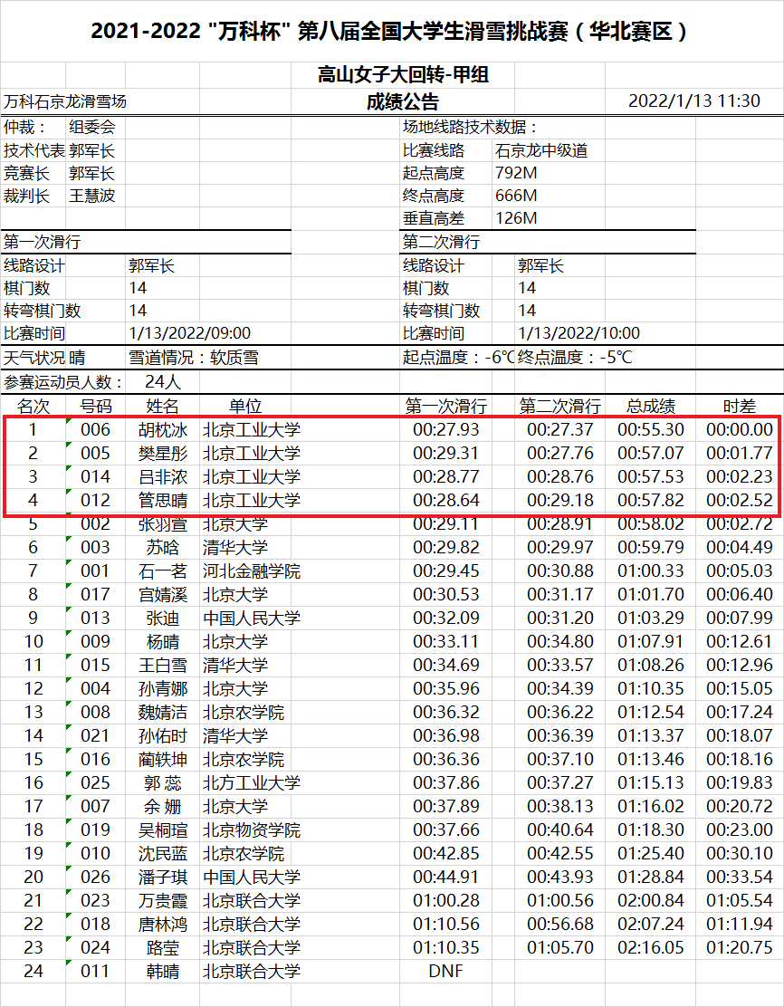Click the 单位 column header
Screen dimensions: 784x1007
click(x=245, y=406)
